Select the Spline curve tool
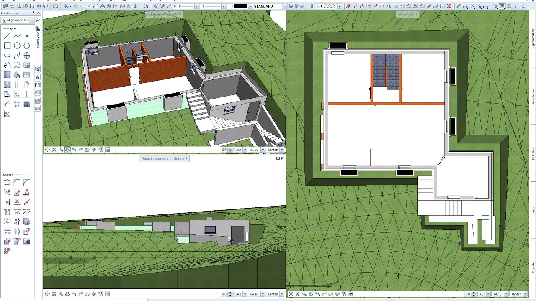 [x=17, y=55]
